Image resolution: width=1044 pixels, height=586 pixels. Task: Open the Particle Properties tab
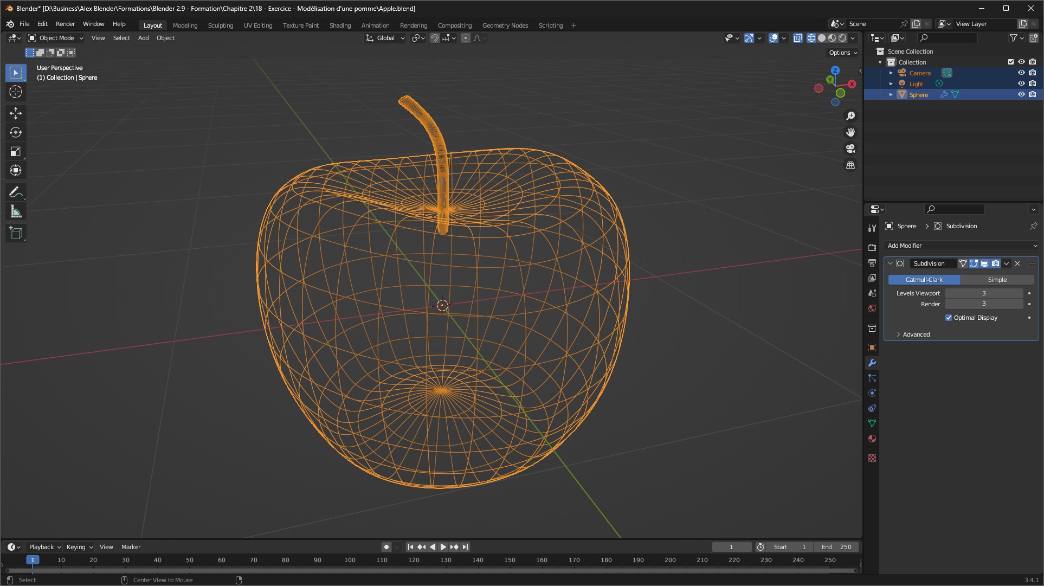point(872,378)
